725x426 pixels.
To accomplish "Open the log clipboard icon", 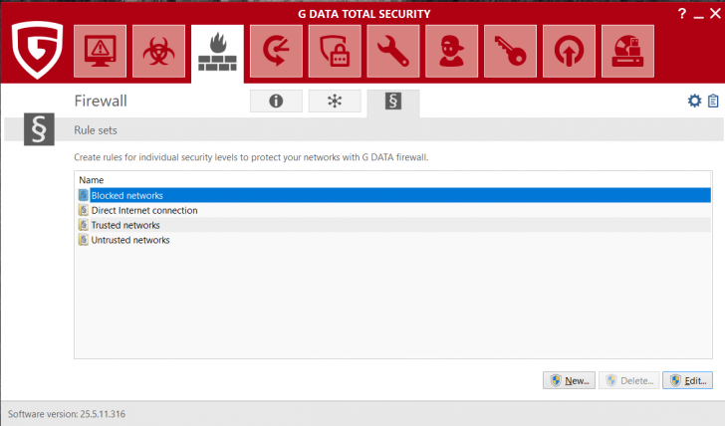I will pyautogui.click(x=713, y=101).
